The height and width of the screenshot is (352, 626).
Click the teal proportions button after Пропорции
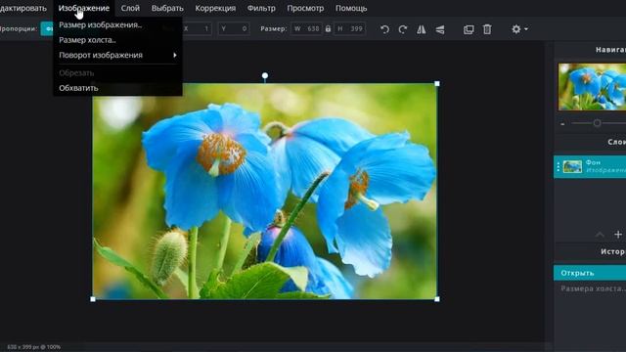click(x=47, y=28)
